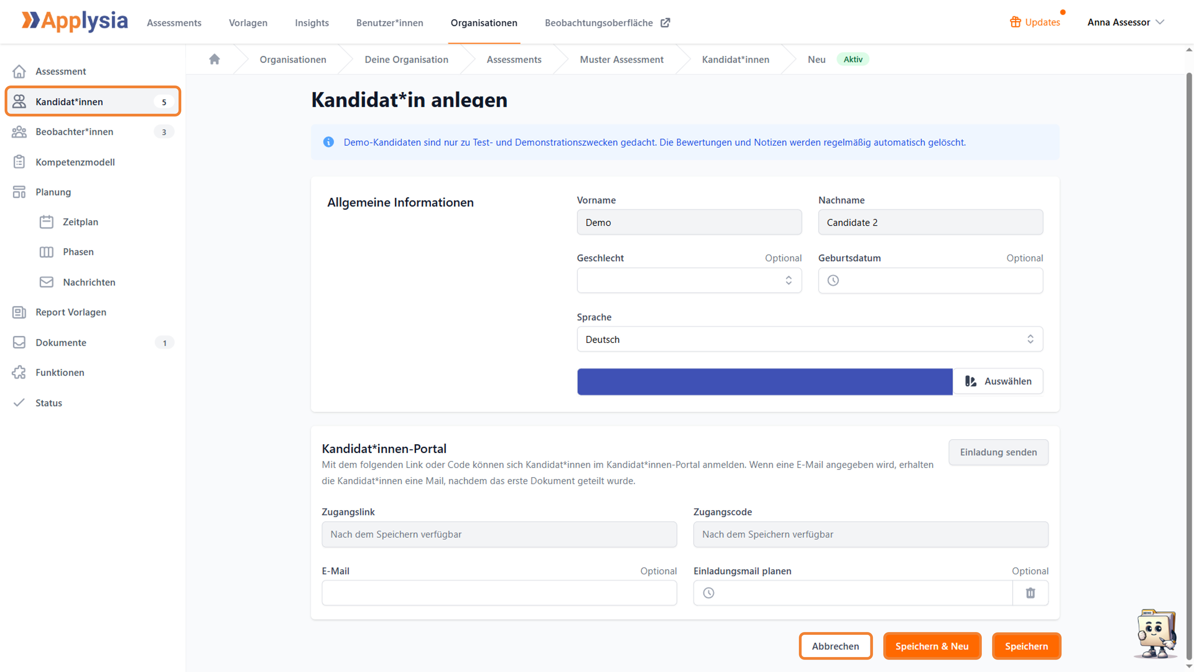Click the Assessment house icon in sidebar
Screen dimensions: 1194x672
(19, 71)
